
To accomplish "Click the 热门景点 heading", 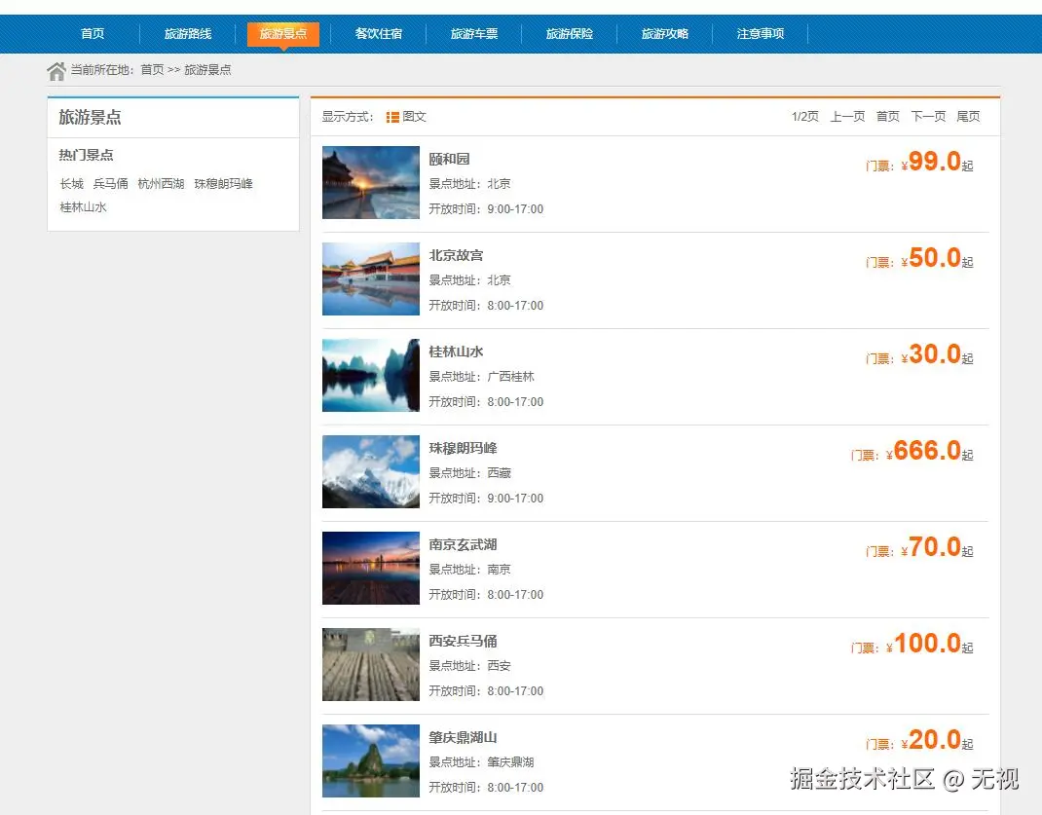I will coord(87,155).
